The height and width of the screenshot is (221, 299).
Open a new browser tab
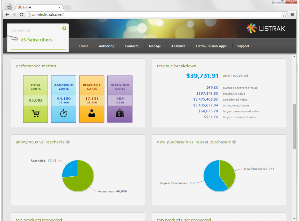(x=67, y=8)
